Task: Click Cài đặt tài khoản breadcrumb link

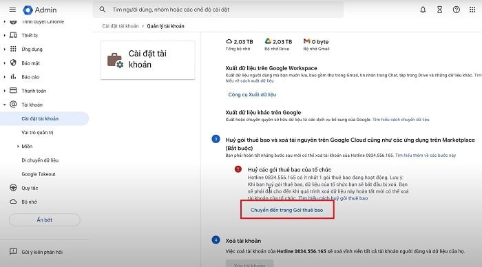Action: coord(120,26)
